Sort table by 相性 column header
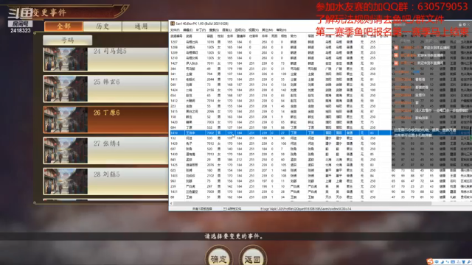This screenshot has height=265, width=472. coord(283,36)
